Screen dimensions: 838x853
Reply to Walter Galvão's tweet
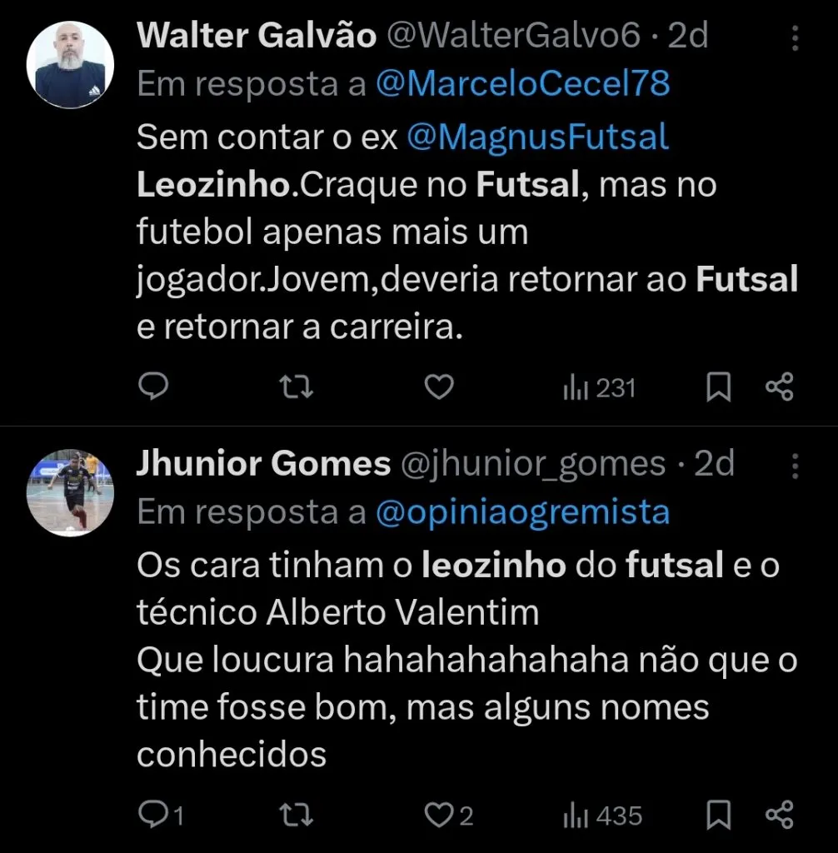point(153,387)
